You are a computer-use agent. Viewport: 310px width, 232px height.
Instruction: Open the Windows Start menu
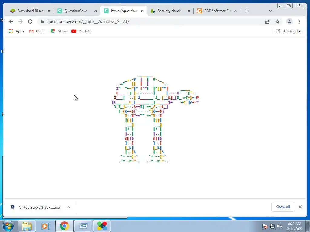[x=8, y=226]
